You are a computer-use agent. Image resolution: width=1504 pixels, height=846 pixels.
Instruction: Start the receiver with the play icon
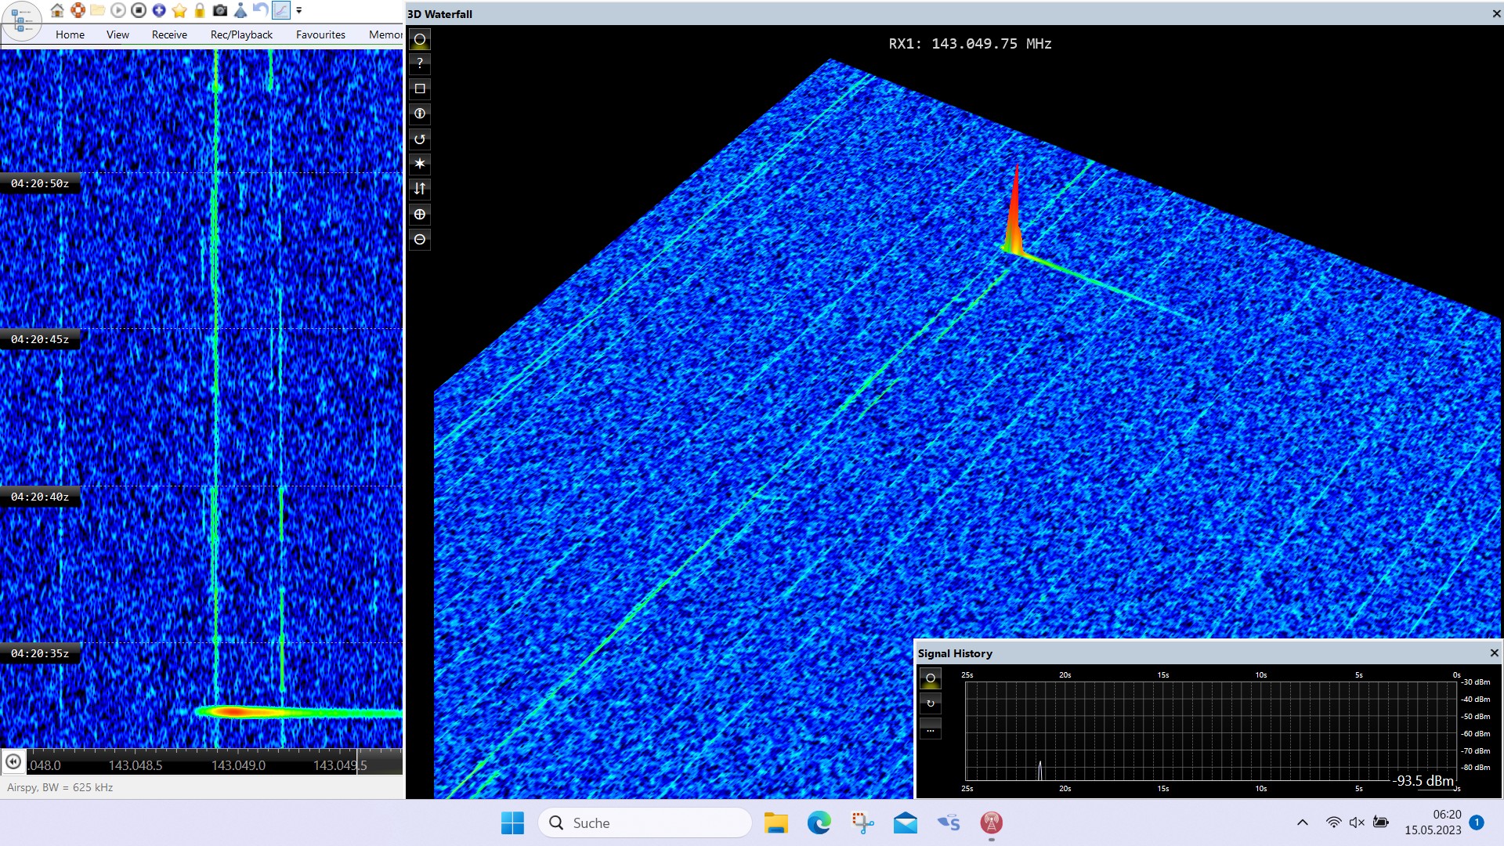point(118,10)
